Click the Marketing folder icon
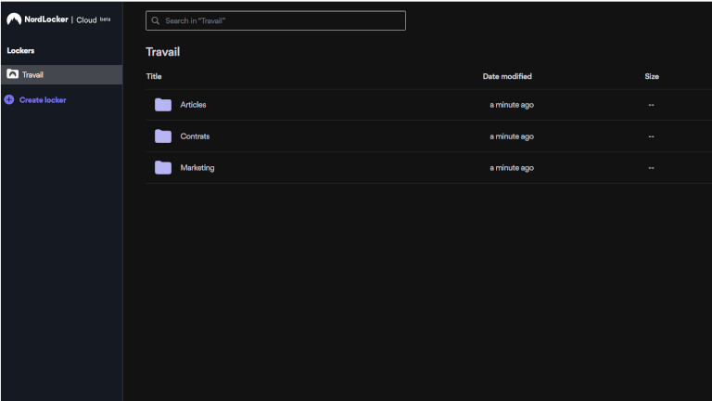 [163, 168]
